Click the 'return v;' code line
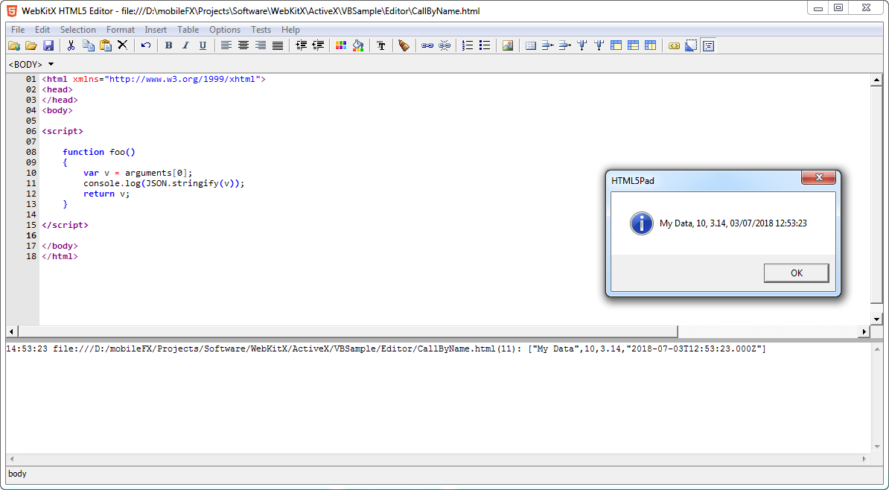The image size is (889, 490). tap(106, 194)
